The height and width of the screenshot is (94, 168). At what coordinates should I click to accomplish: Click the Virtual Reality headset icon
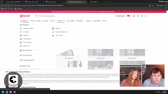click(x=21, y=55)
